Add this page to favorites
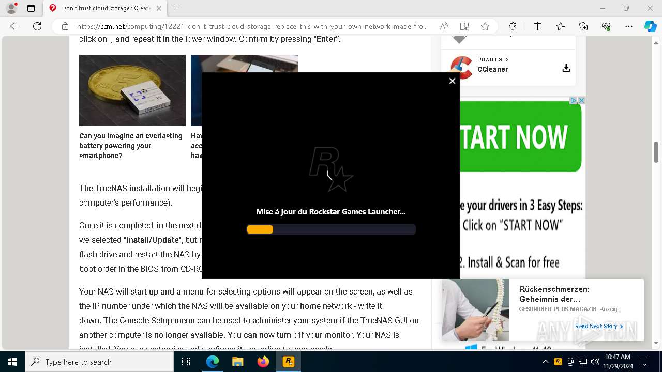Viewport: 662px width, 372px height. point(485,26)
